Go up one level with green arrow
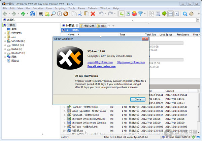This screenshot has height=141, width=202. coord(23,14)
